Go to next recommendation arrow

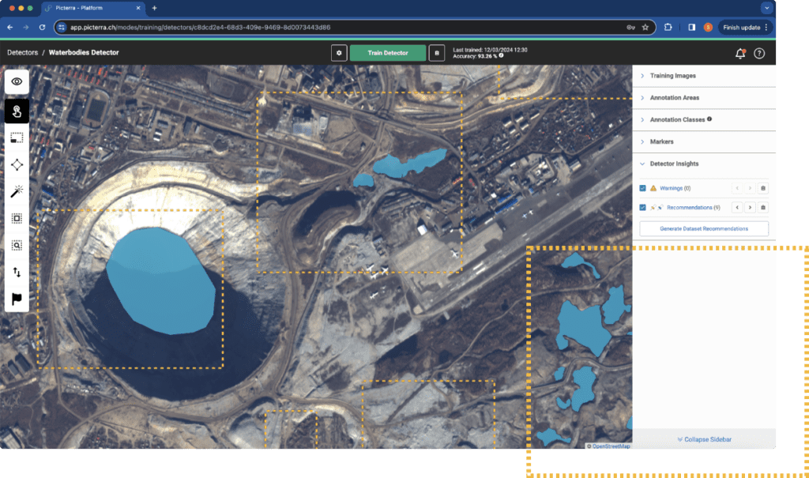(x=750, y=207)
